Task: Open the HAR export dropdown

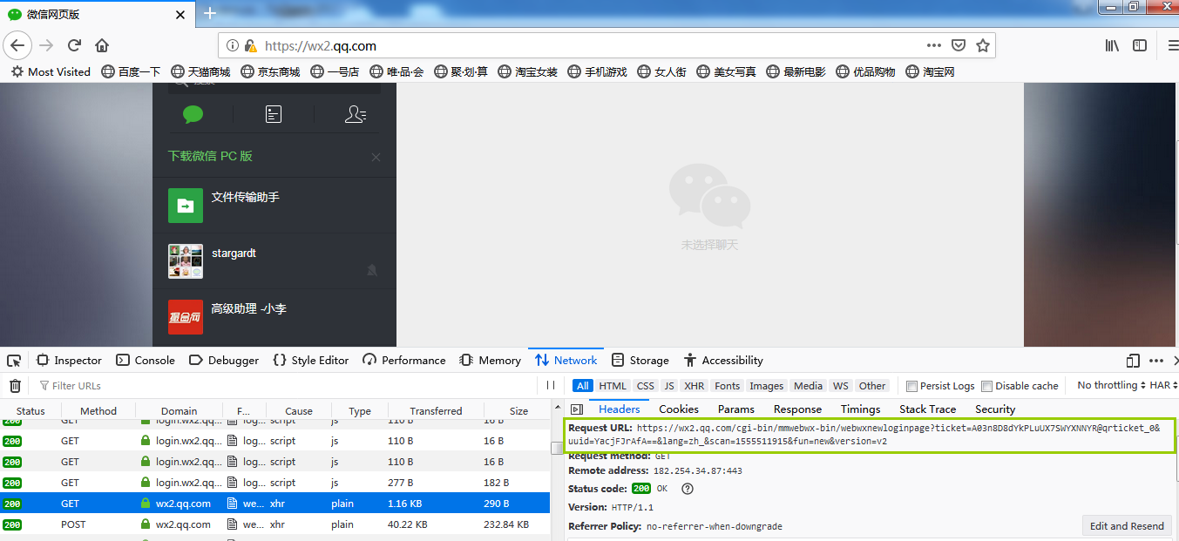Action: coord(1163,385)
